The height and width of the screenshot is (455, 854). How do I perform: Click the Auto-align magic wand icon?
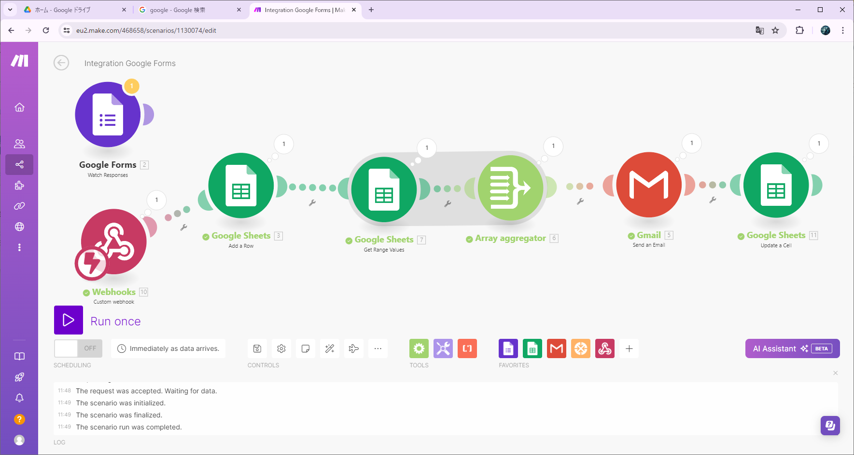click(x=330, y=348)
